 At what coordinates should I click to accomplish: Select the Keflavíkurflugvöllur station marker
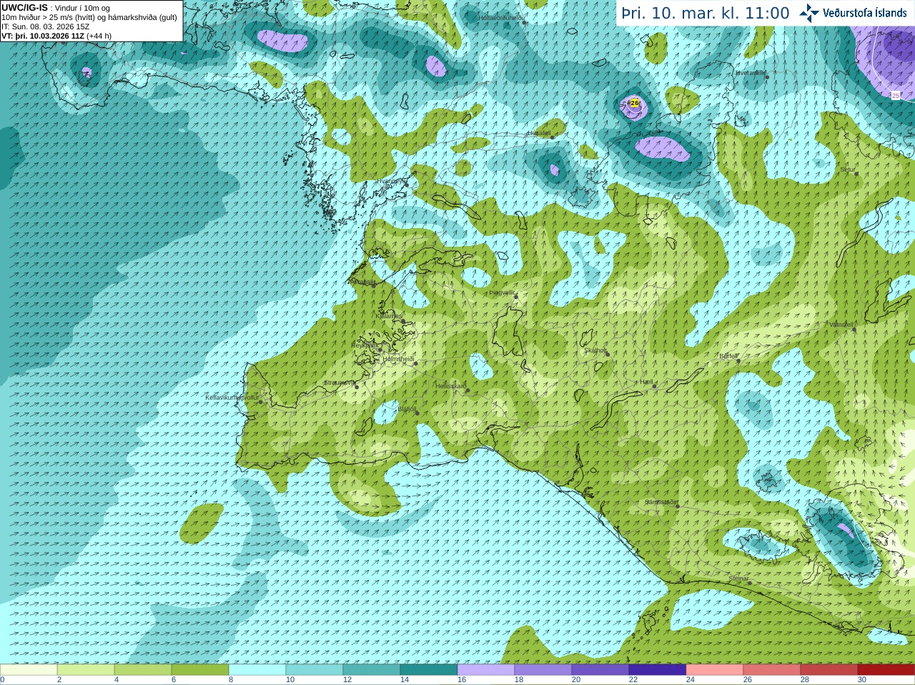tap(260, 402)
